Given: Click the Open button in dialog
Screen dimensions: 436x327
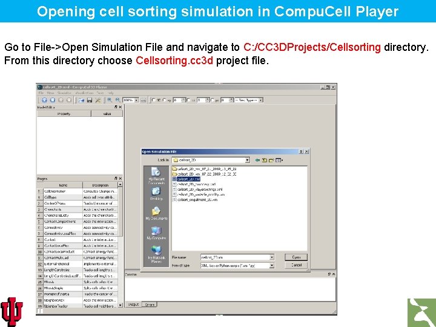Looking at the screenshot, I should 296,257.
